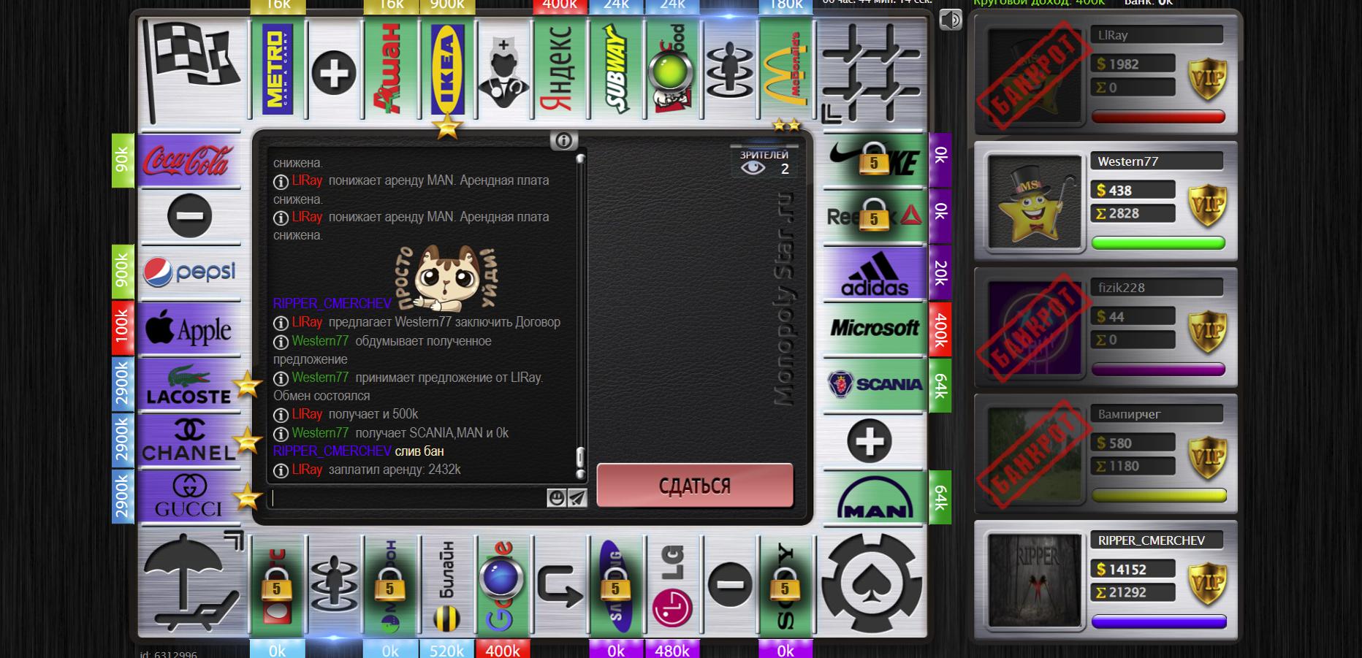Click the RIPPER_CMERCHEV player card name

[1157, 540]
